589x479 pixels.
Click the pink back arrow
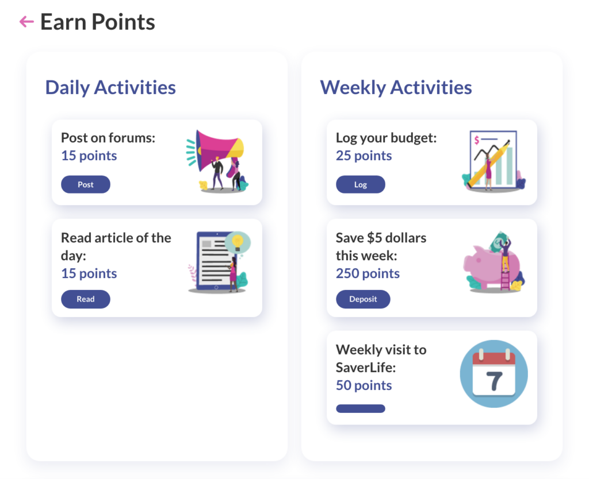[26, 22]
